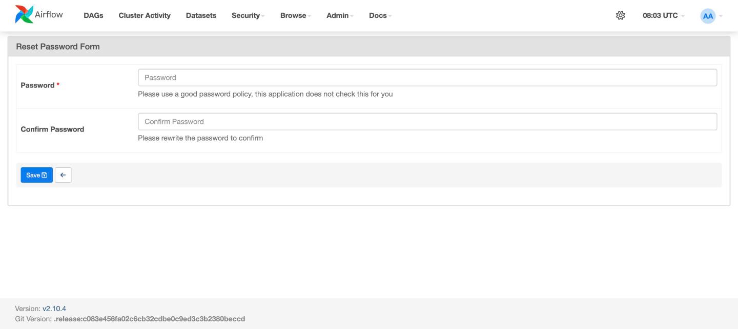738x329 pixels.
Task: Click the AA user avatar
Action: (708, 16)
